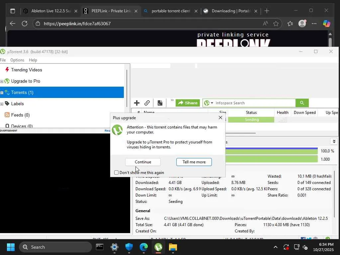Image resolution: width=340 pixels, height=255 pixels.
Task: Open the uTorrent File menu
Action: coord(3,60)
